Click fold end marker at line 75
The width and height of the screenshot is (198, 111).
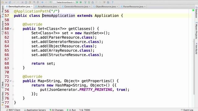click(x=13, y=95)
